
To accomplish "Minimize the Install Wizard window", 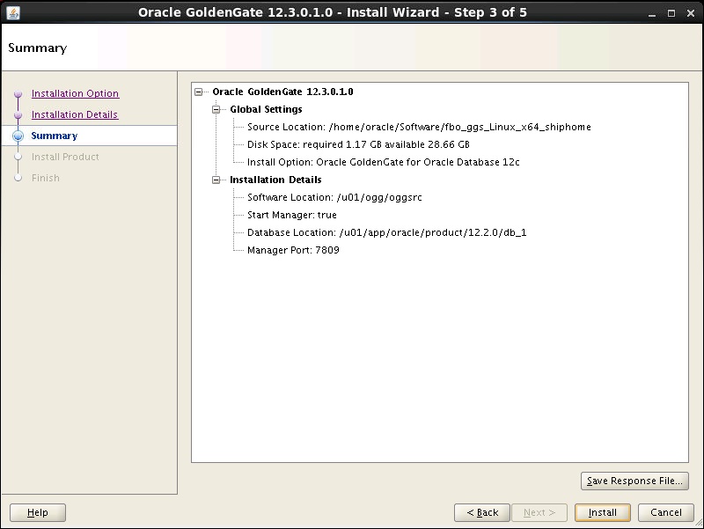I will click(x=652, y=13).
